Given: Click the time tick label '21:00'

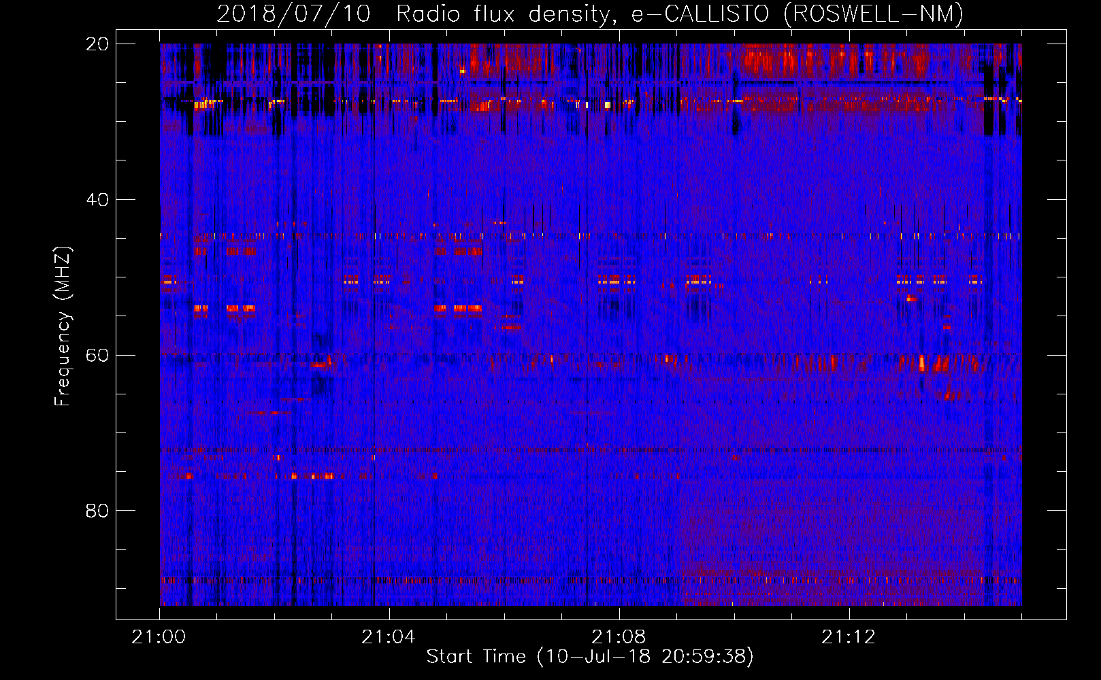Looking at the screenshot, I should pyautogui.click(x=159, y=637).
